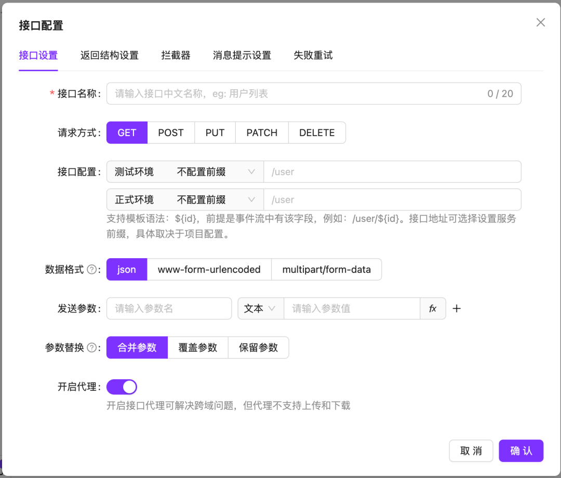Expand the 文本 parameter type dropdown
This screenshot has width=561, height=478.
pyautogui.click(x=260, y=309)
